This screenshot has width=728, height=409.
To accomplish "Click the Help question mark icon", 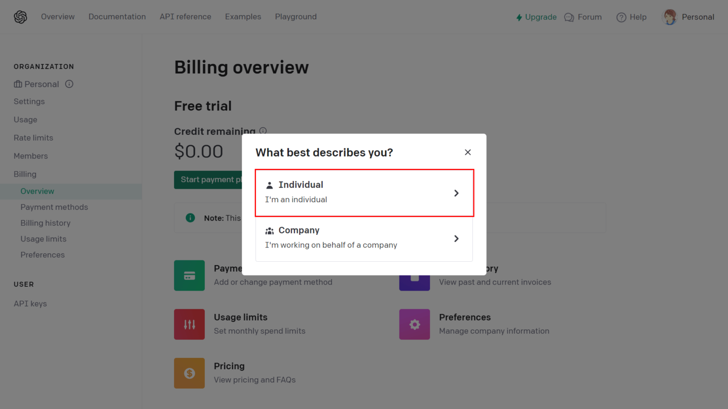I will point(620,17).
